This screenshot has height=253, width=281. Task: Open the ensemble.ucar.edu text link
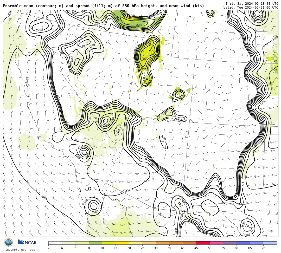tap(20, 250)
